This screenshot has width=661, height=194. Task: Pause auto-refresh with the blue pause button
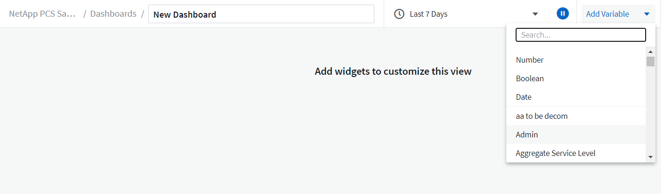563,14
